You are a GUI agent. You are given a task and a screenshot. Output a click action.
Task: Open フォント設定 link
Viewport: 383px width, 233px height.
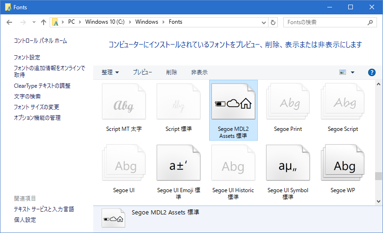27,58
